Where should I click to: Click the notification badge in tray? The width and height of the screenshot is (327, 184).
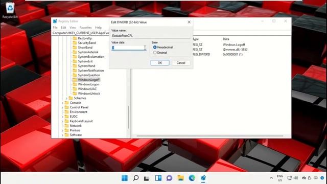click(322, 178)
